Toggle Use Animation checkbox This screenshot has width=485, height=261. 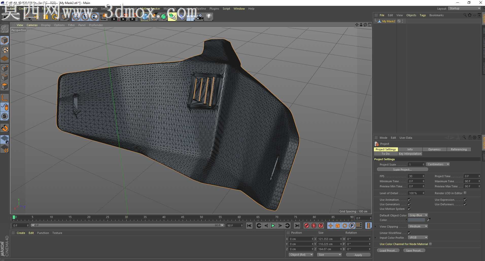409,200
